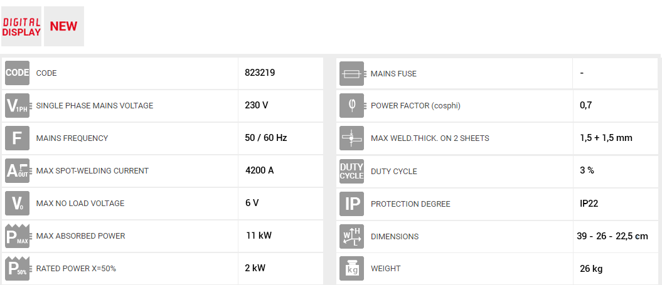Click the rated power 50% icon

pos(18,268)
